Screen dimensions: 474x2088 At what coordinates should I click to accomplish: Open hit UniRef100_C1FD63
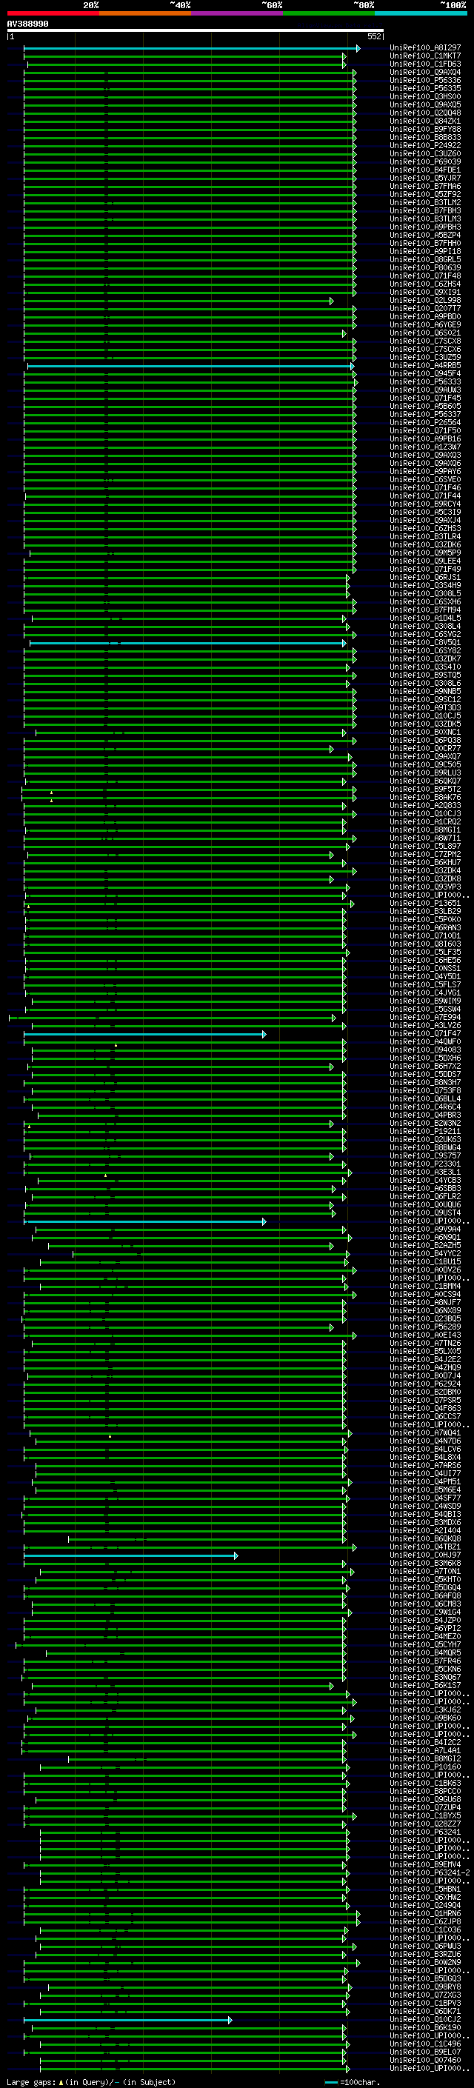coord(425,64)
